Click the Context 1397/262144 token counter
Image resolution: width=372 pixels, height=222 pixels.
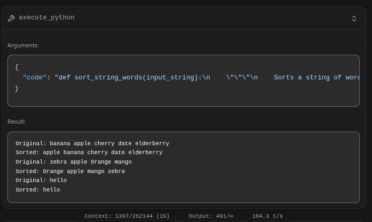(127, 216)
